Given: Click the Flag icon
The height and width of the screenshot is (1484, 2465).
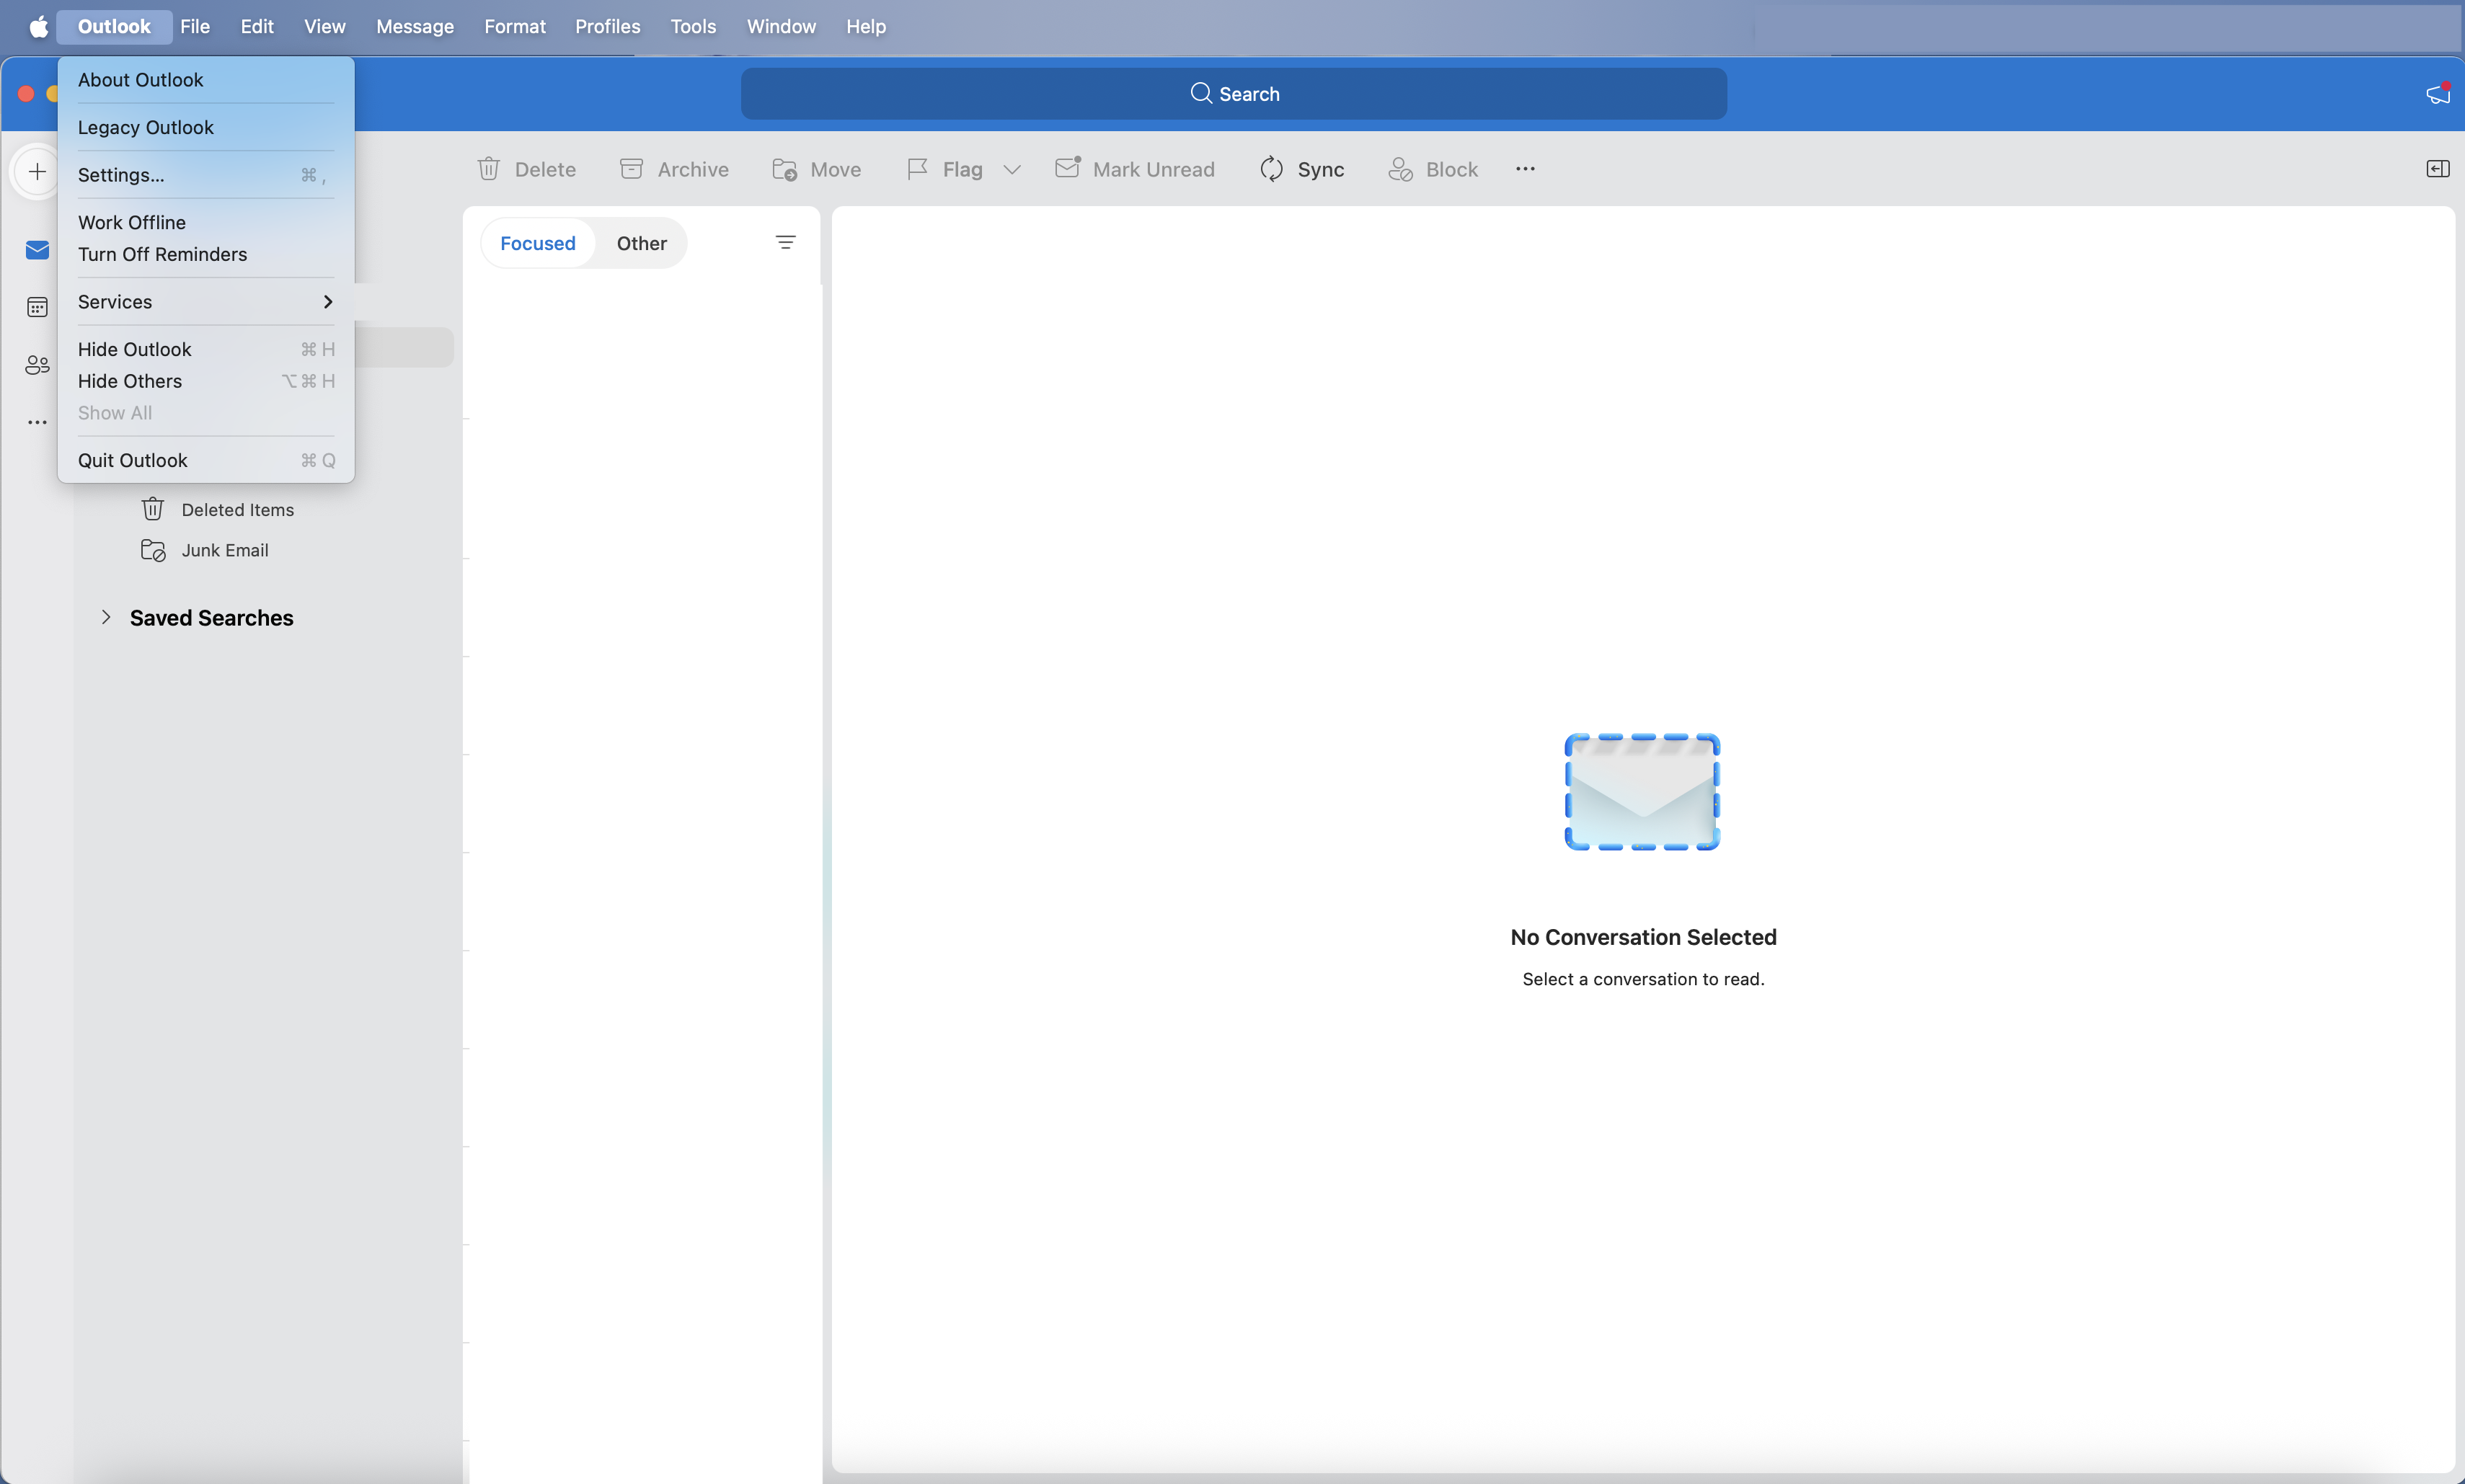Looking at the screenshot, I should pos(917,169).
